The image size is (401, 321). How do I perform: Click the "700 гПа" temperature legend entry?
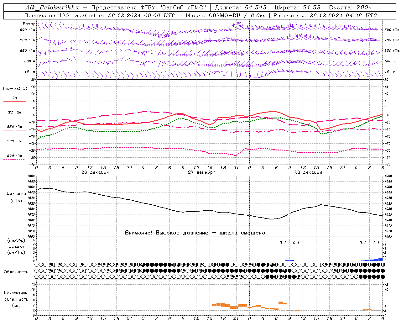tap(14, 141)
